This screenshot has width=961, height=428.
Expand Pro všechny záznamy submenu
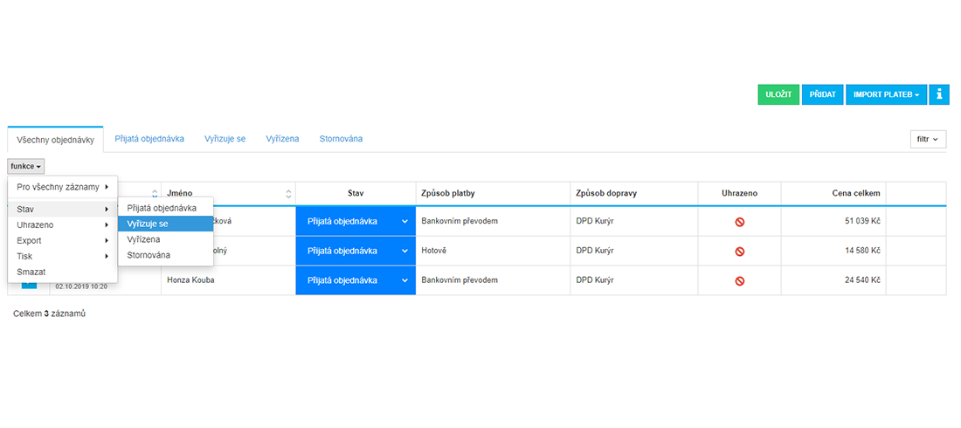coord(63,186)
